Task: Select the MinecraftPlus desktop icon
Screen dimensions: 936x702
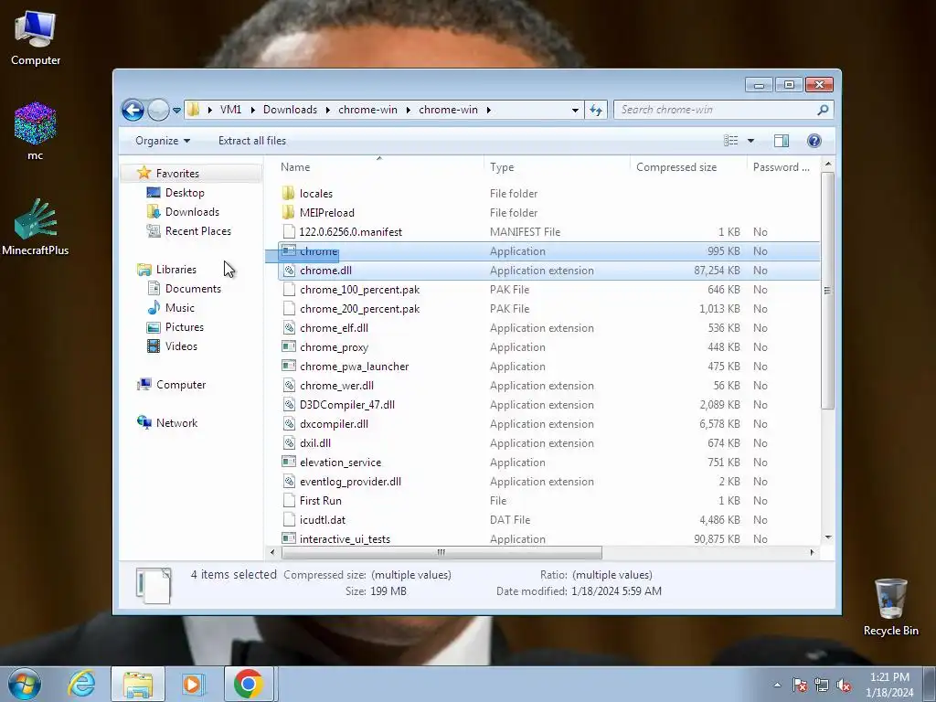Action: [x=36, y=227]
